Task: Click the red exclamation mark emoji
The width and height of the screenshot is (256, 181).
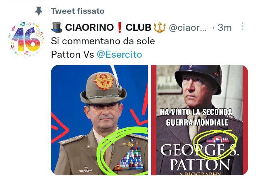Action: [120, 28]
